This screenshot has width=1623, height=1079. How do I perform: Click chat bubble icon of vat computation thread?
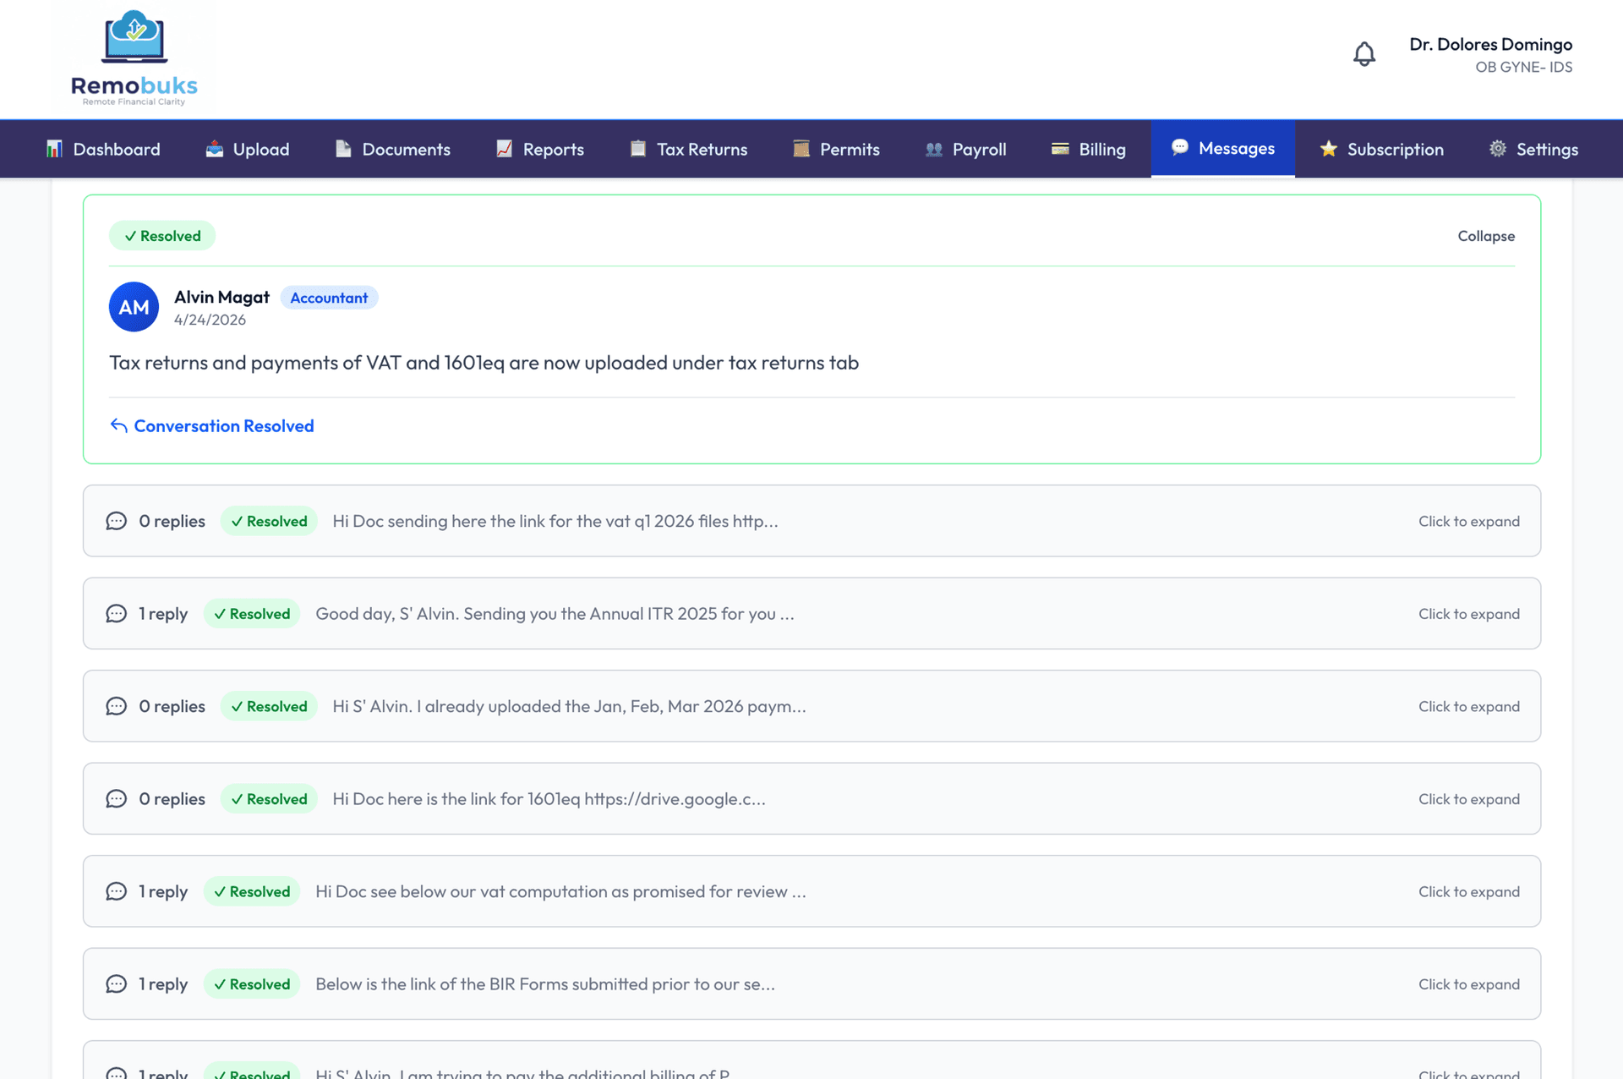117,891
